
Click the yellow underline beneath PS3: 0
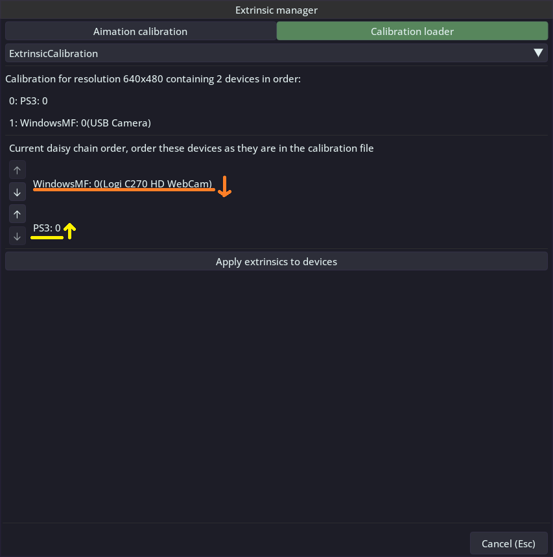point(47,238)
